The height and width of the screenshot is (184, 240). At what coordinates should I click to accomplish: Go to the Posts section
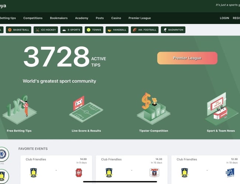(100, 18)
